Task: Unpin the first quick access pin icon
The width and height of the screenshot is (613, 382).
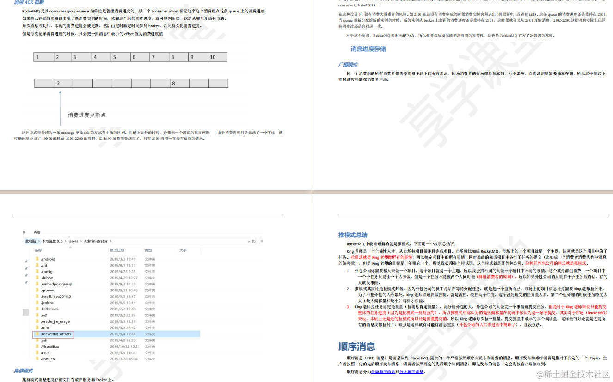Action: 26,261
